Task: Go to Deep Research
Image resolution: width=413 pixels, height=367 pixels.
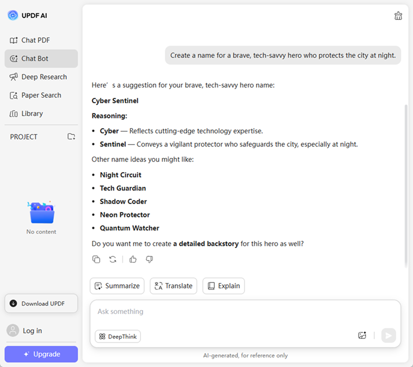Action: click(x=44, y=77)
